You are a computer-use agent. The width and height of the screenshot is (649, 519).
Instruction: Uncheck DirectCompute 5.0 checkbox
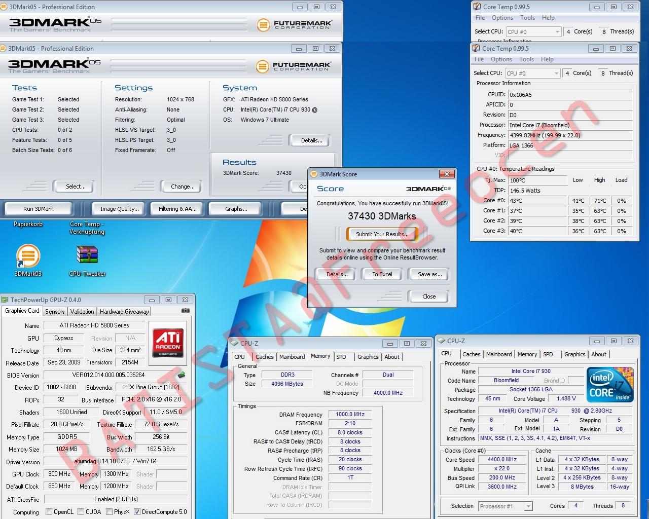point(137,512)
